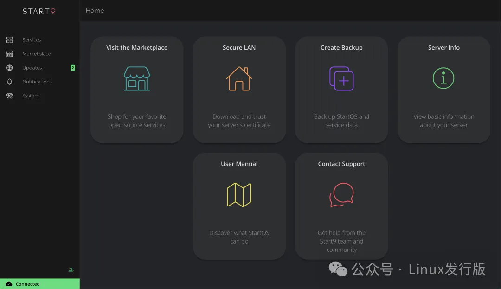
Task: Click the "Contact Support" card title
Action: tap(341, 164)
